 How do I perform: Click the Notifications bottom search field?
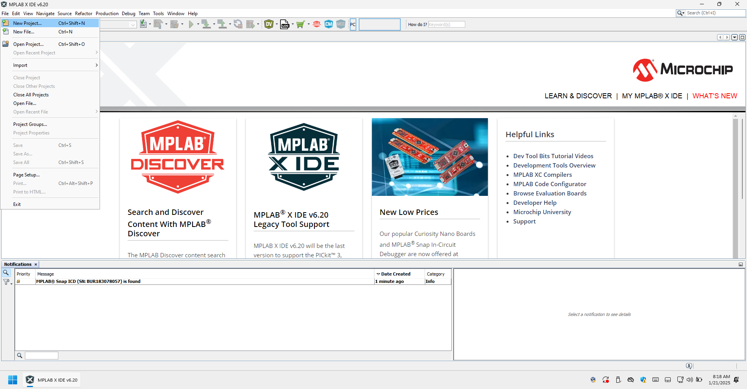point(42,356)
